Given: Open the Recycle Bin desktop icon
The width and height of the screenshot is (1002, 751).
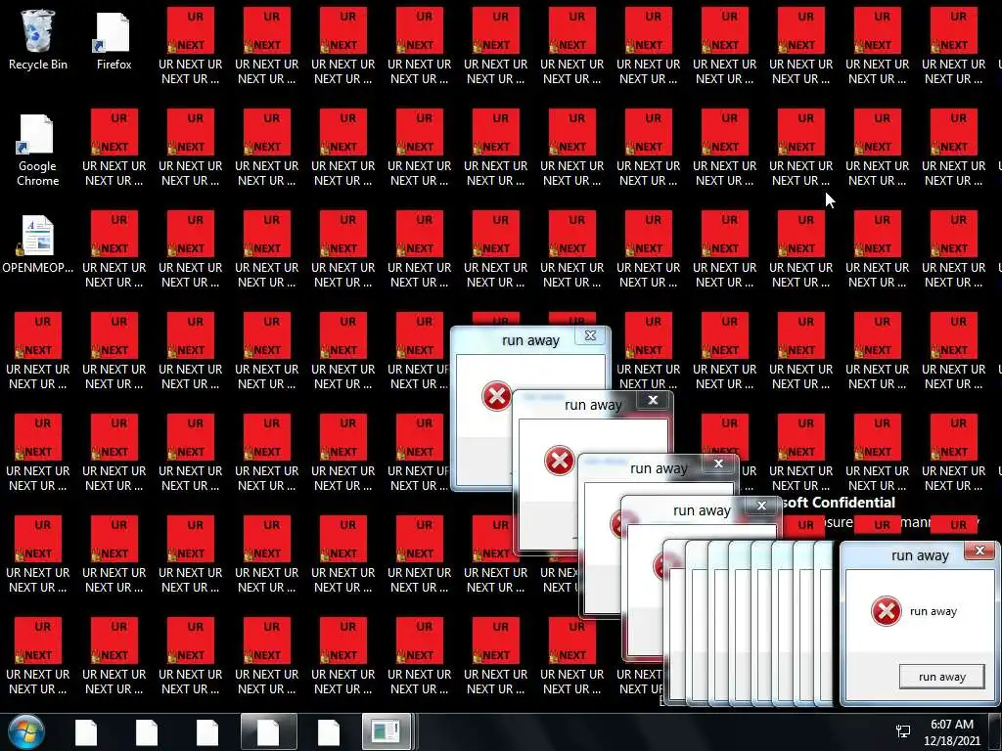Looking at the screenshot, I should [x=38, y=40].
